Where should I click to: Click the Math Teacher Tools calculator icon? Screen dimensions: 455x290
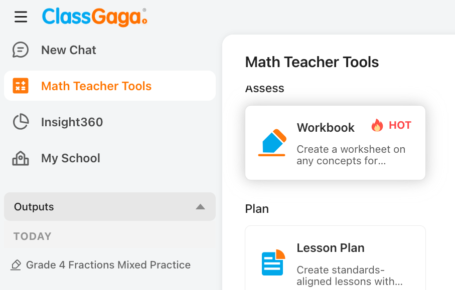[x=21, y=86]
